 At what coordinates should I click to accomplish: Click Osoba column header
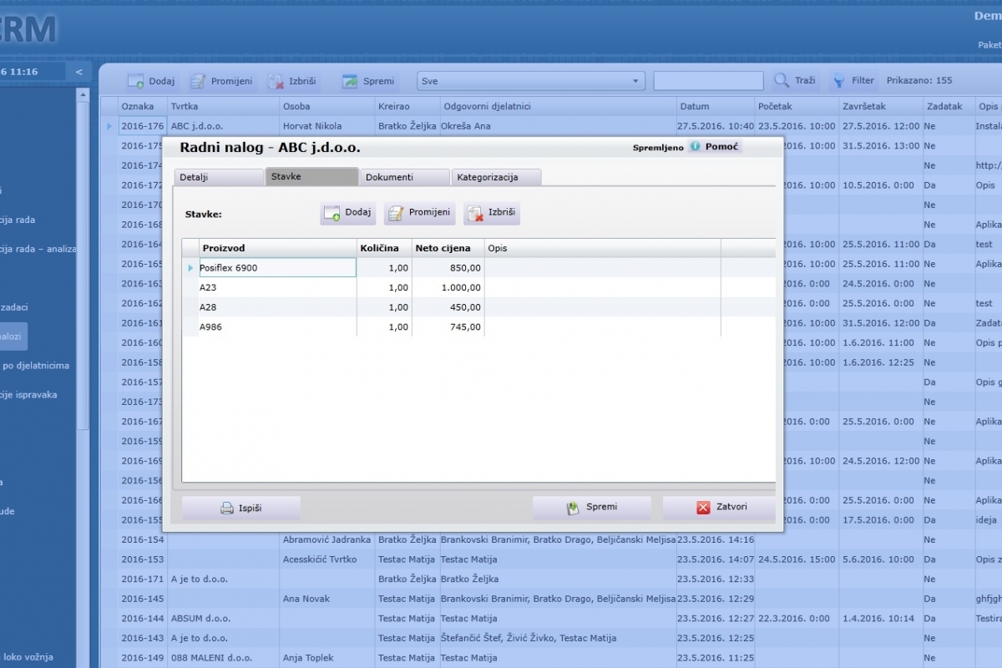(327, 106)
